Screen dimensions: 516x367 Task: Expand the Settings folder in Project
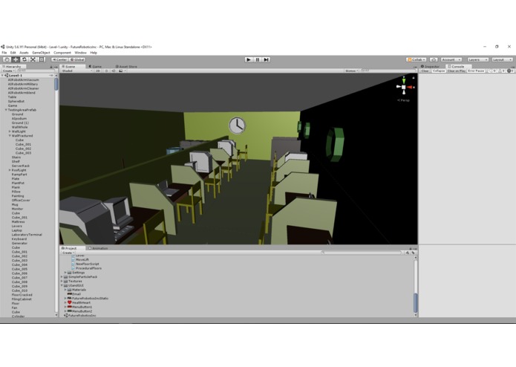tap(65, 273)
